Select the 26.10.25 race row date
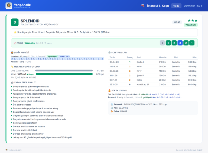The width and height of the screenshot is (208, 153). (x=113, y=85)
